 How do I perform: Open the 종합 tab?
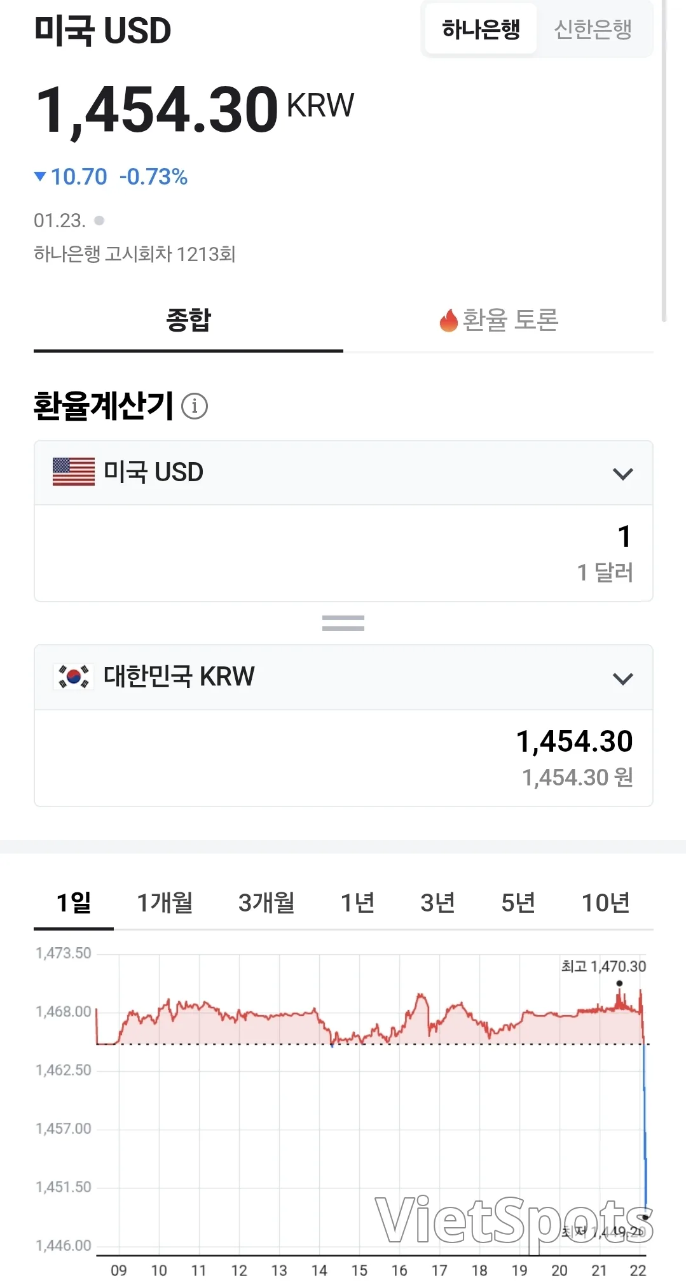tap(188, 320)
